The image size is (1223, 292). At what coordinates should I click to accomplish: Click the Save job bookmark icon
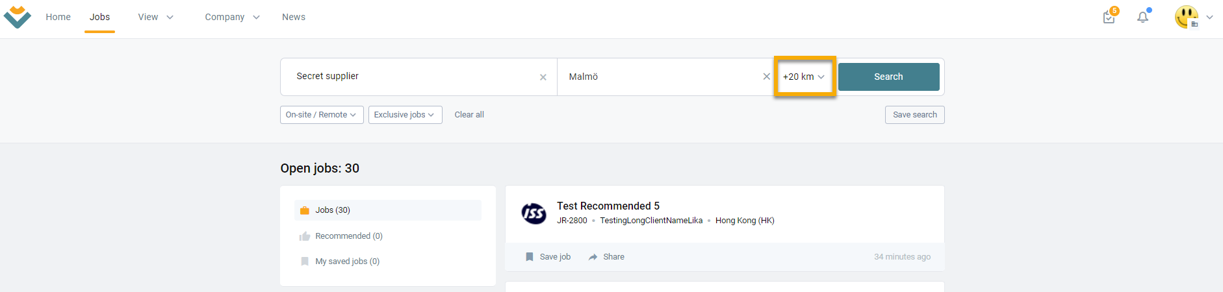pos(530,257)
